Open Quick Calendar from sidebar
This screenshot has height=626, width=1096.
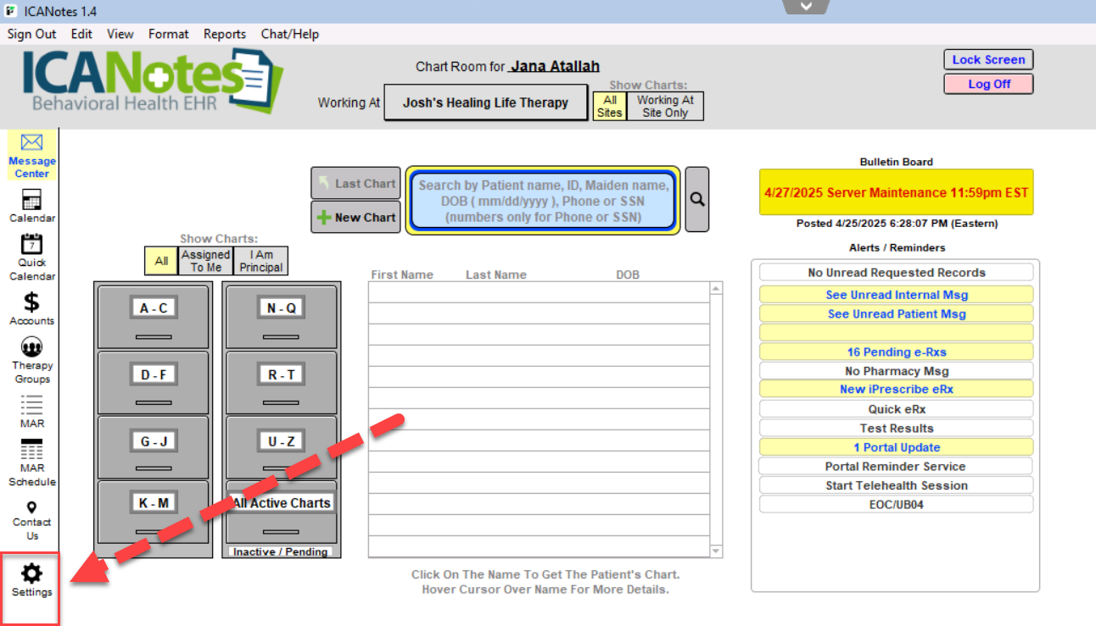[31, 245]
